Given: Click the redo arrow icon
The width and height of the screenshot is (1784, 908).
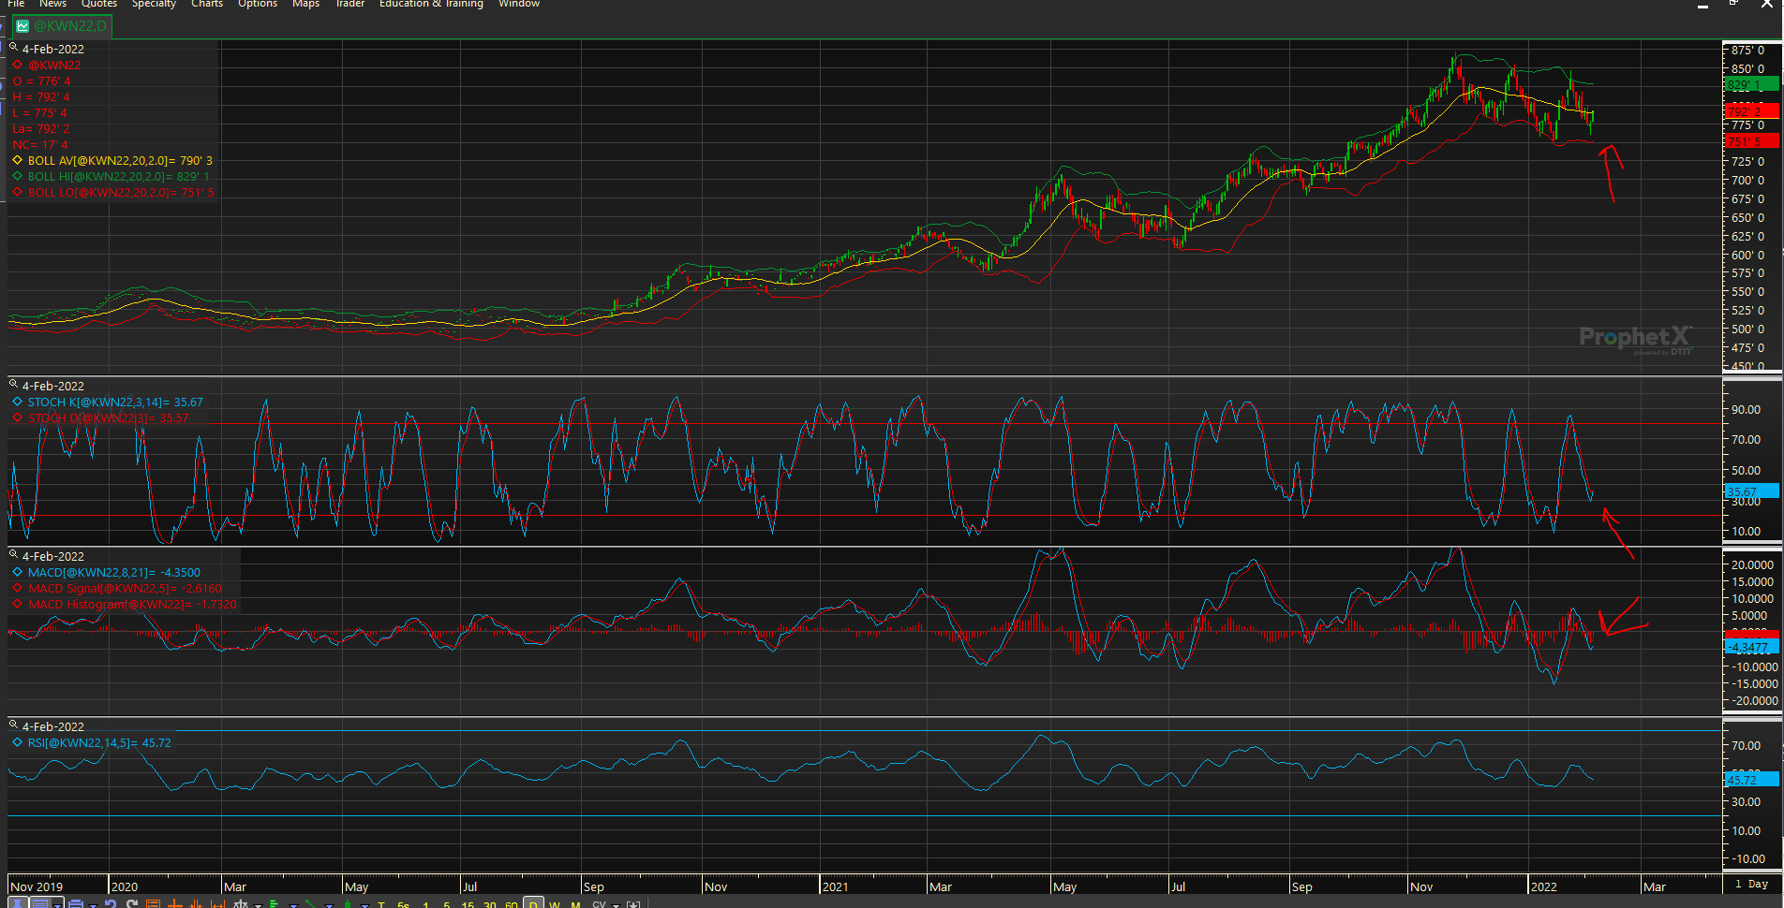Looking at the screenshot, I should (x=132, y=903).
